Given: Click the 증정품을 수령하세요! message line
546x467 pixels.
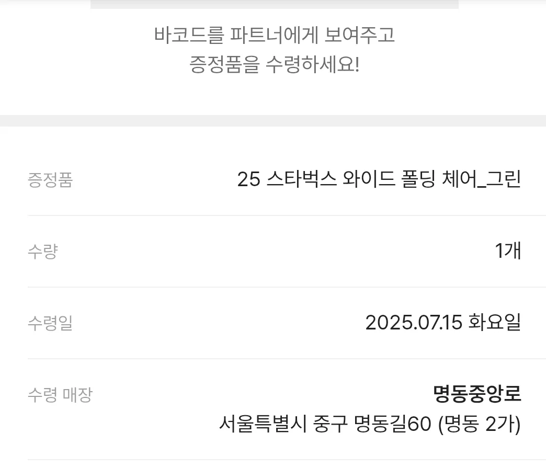Looking at the screenshot, I should pos(275,65).
